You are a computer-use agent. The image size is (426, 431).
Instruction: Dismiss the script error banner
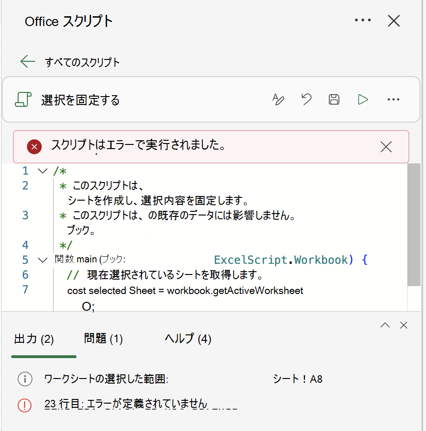[x=386, y=147]
